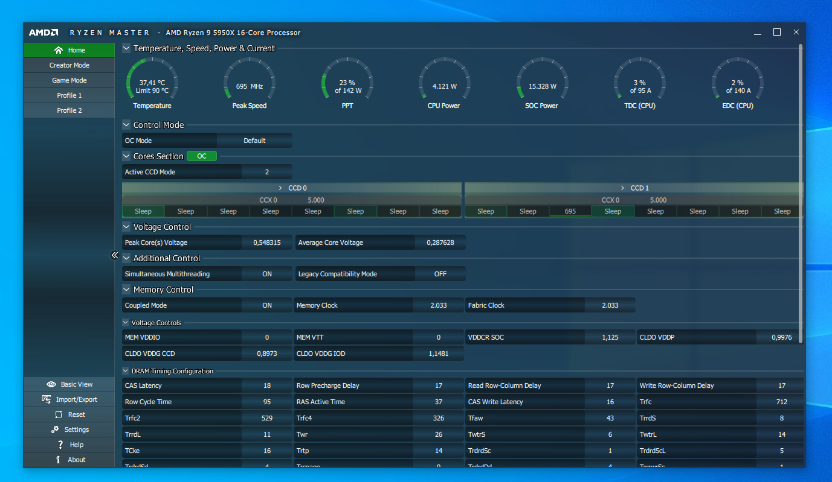Switch to Profile 1
Image resolution: width=832 pixels, height=482 pixels.
[69, 95]
